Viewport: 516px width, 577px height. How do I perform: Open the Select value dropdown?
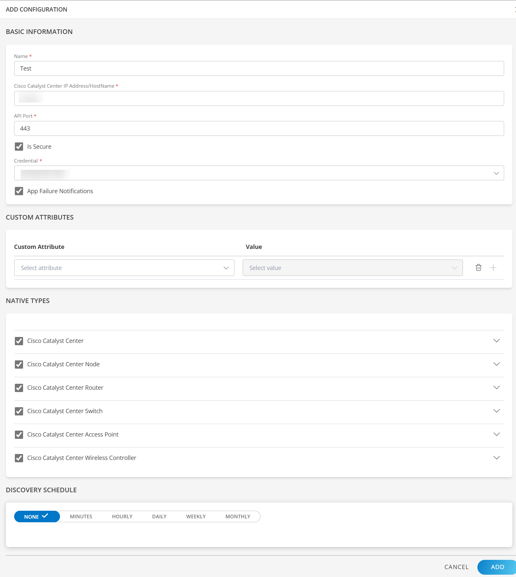(x=352, y=268)
